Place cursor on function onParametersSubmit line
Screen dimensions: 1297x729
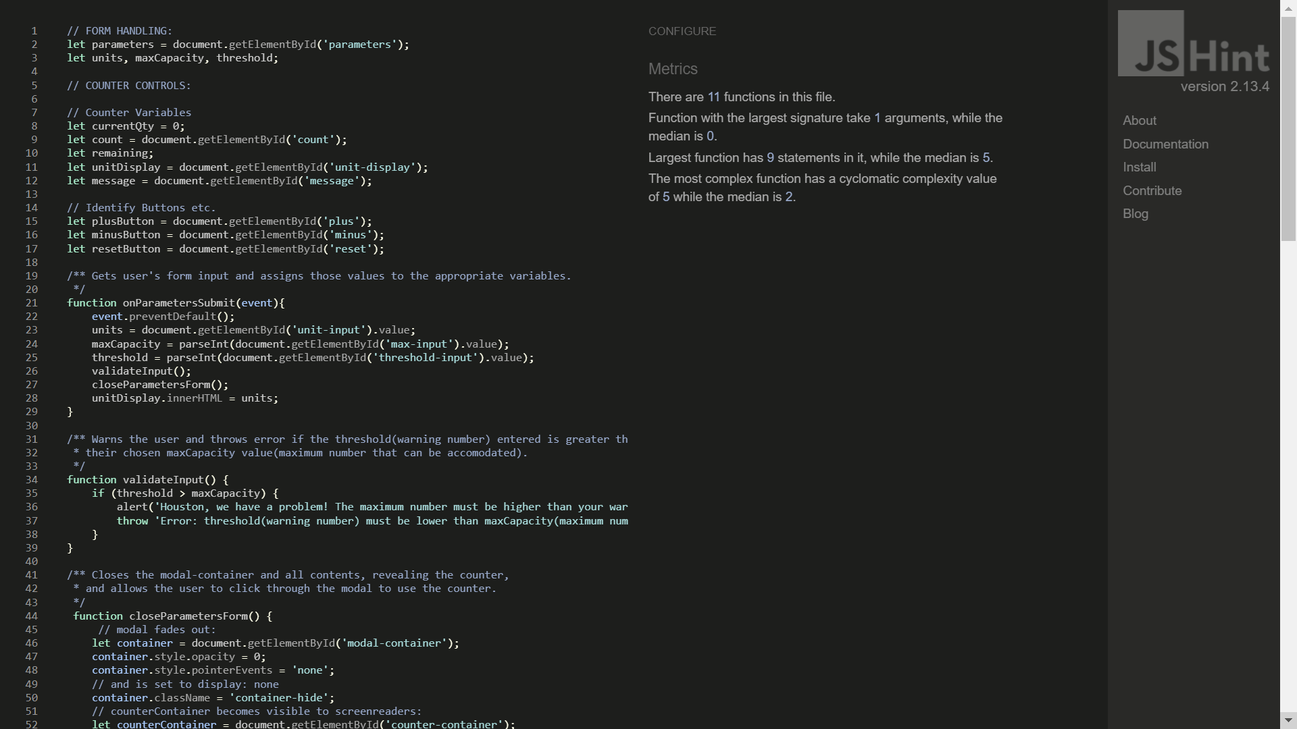176,303
